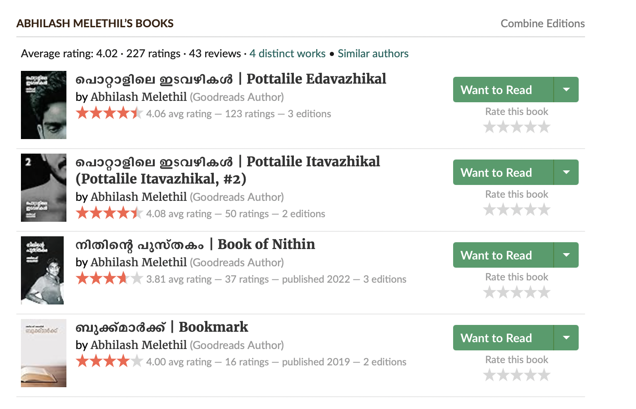Give Book of Nithin two stars
The height and width of the screenshot is (409, 636).
click(x=503, y=292)
